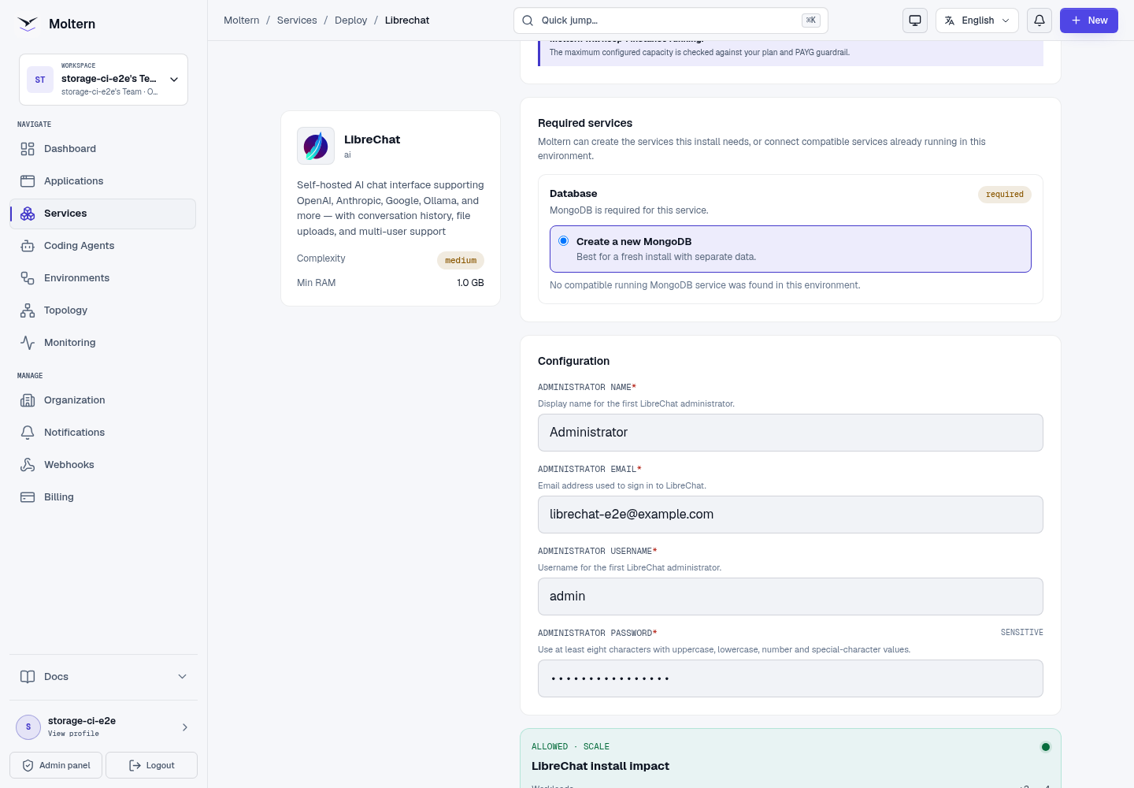Click the 1.0 GB Min RAM value
The width and height of the screenshot is (1134, 788).
click(x=471, y=283)
